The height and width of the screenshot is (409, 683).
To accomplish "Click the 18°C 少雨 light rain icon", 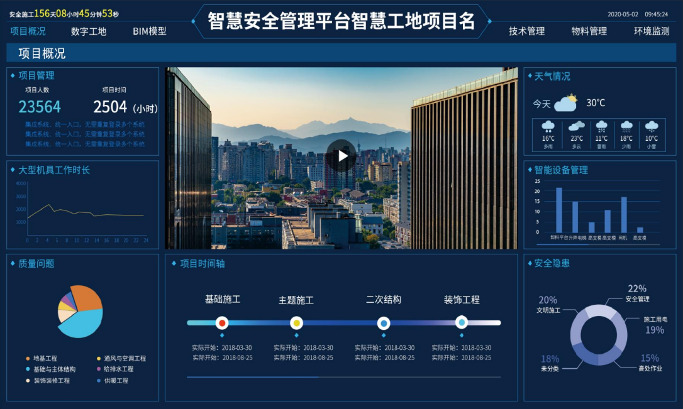I will click(x=626, y=126).
